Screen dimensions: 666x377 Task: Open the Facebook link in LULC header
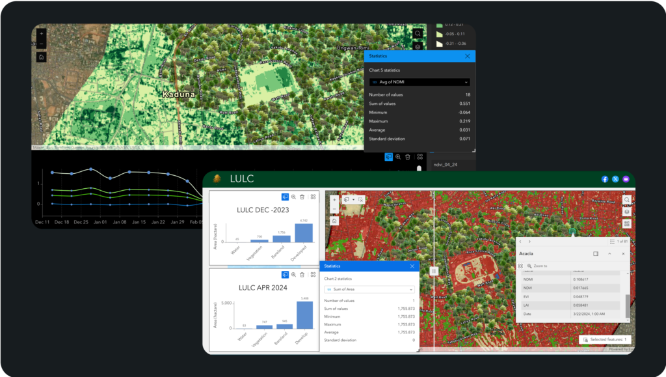(604, 179)
